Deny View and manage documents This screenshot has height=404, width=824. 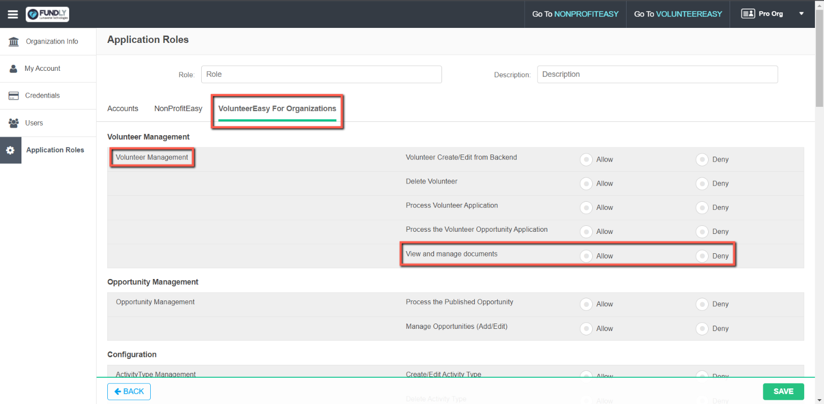pyautogui.click(x=702, y=256)
